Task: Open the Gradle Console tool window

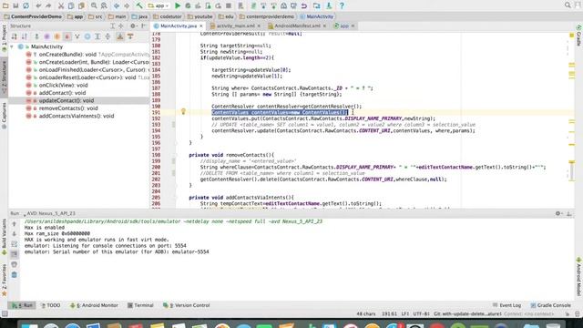Action: (550, 305)
